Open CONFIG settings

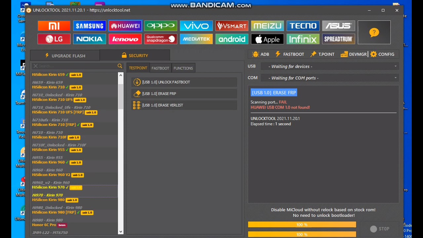(382, 54)
